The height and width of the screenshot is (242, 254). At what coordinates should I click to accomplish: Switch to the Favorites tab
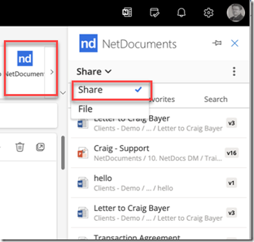pyautogui.click(x=162, y=99)
